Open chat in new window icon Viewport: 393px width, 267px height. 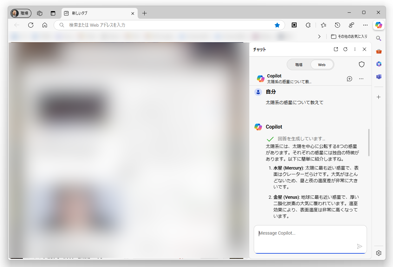click(336, 49)
